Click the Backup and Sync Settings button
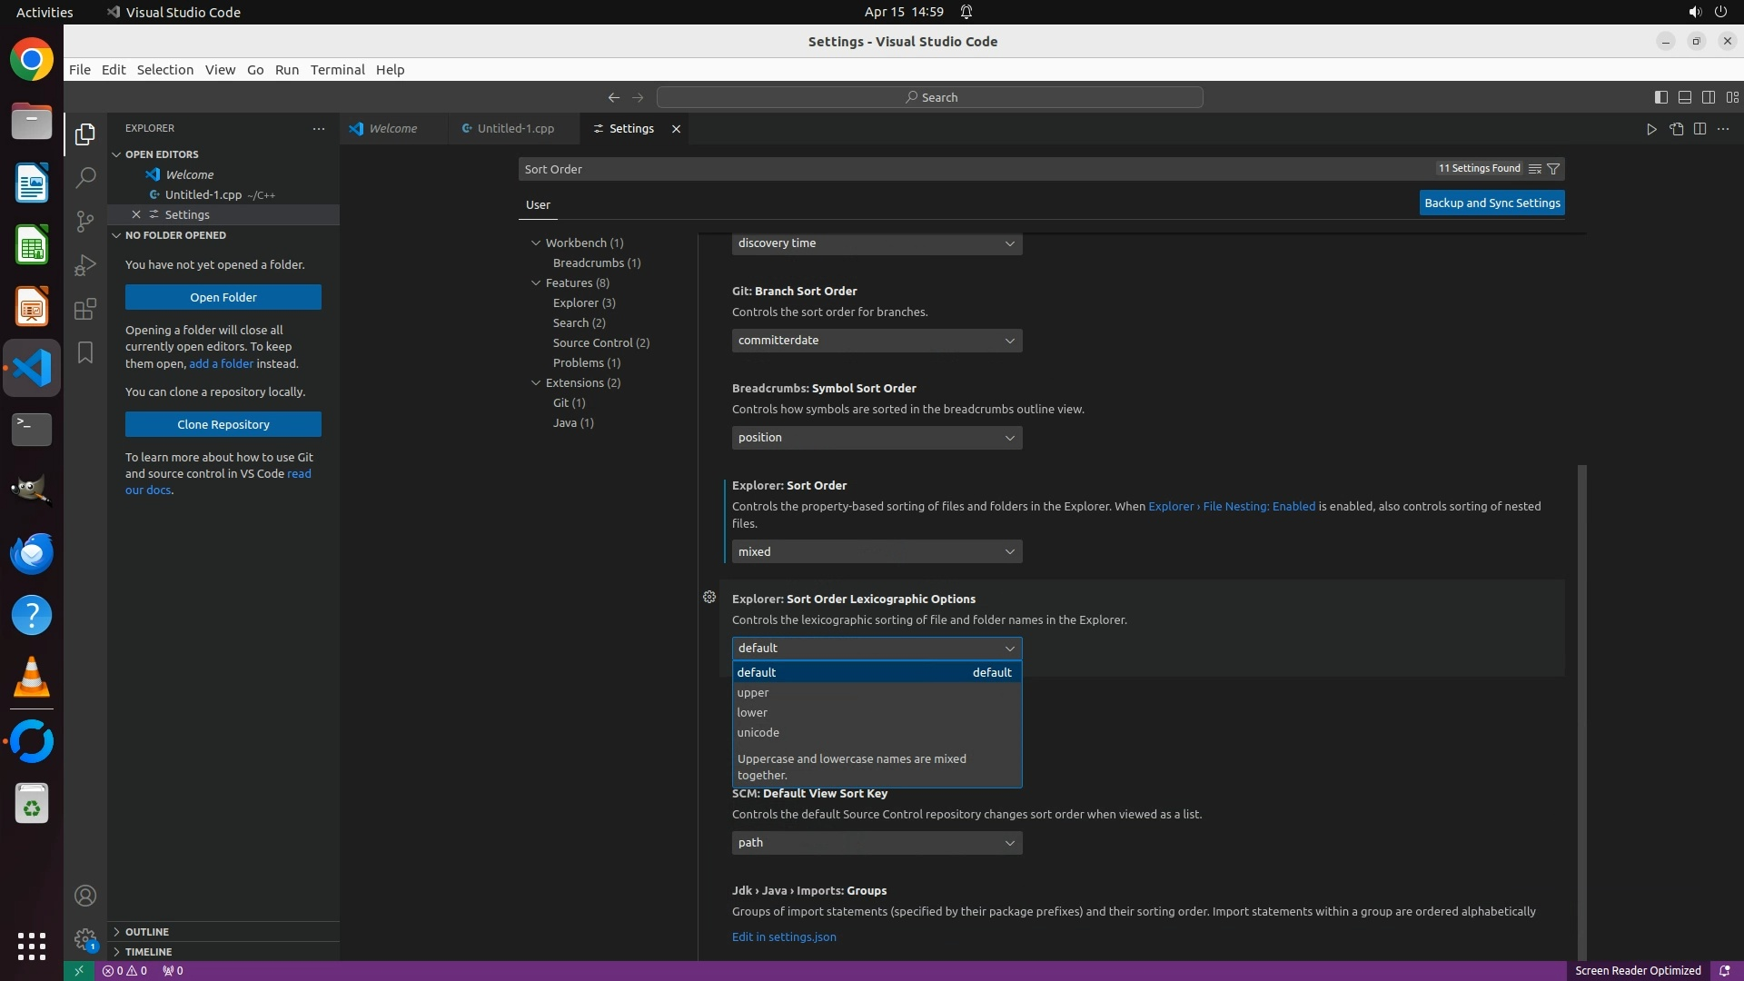Screen dimensions: 1744x981 tap(1491, 203)
